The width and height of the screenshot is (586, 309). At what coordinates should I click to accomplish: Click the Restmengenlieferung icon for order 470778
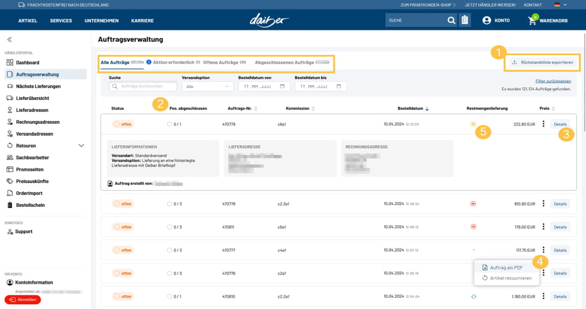tap(473, 204)
